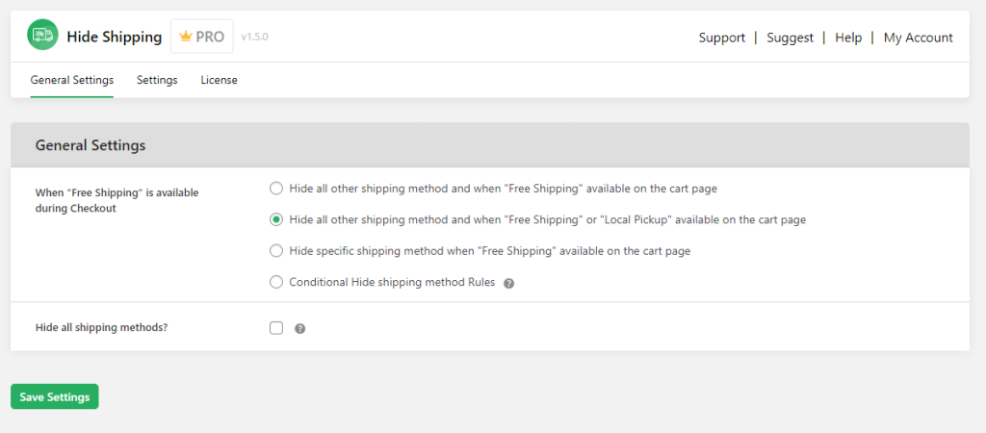Open the Support link
This screenshot has height=433, width=986.
click(x=722, y=38)
